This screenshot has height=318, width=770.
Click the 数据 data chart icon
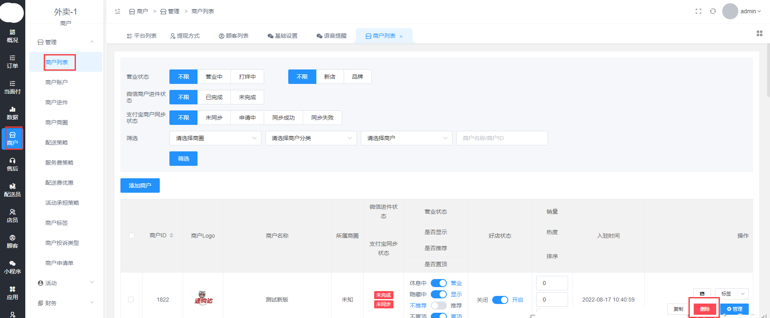(12, 113)
